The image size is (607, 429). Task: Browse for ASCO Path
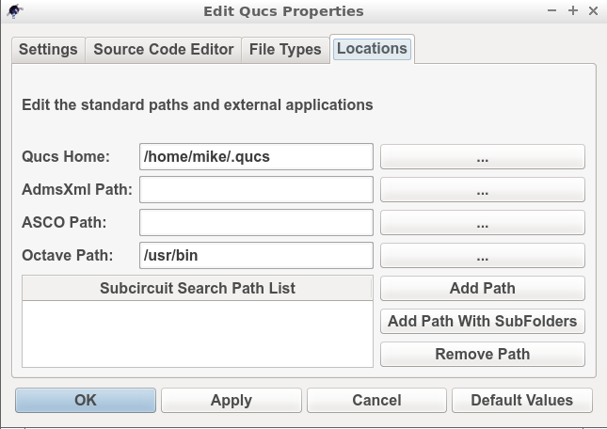click(x=483, y=222)
